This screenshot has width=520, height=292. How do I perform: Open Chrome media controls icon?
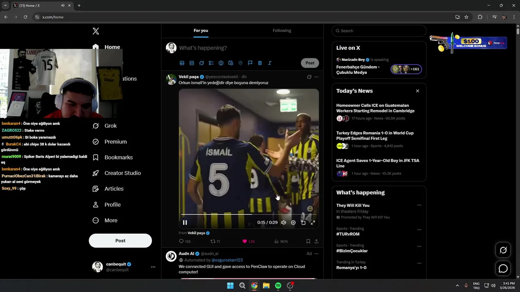click(494, 17)
